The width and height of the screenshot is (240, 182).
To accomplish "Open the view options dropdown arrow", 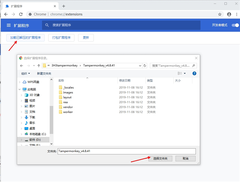I will point(185,74).
